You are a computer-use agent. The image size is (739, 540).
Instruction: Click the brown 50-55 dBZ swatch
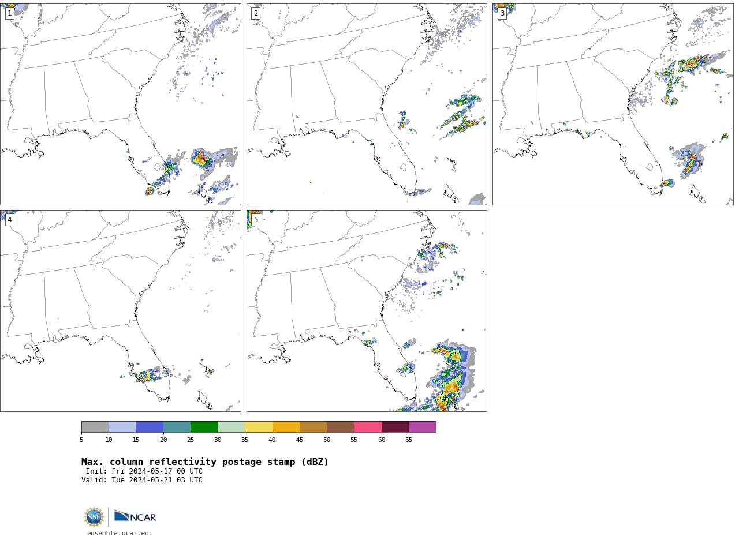click(340, 427)
